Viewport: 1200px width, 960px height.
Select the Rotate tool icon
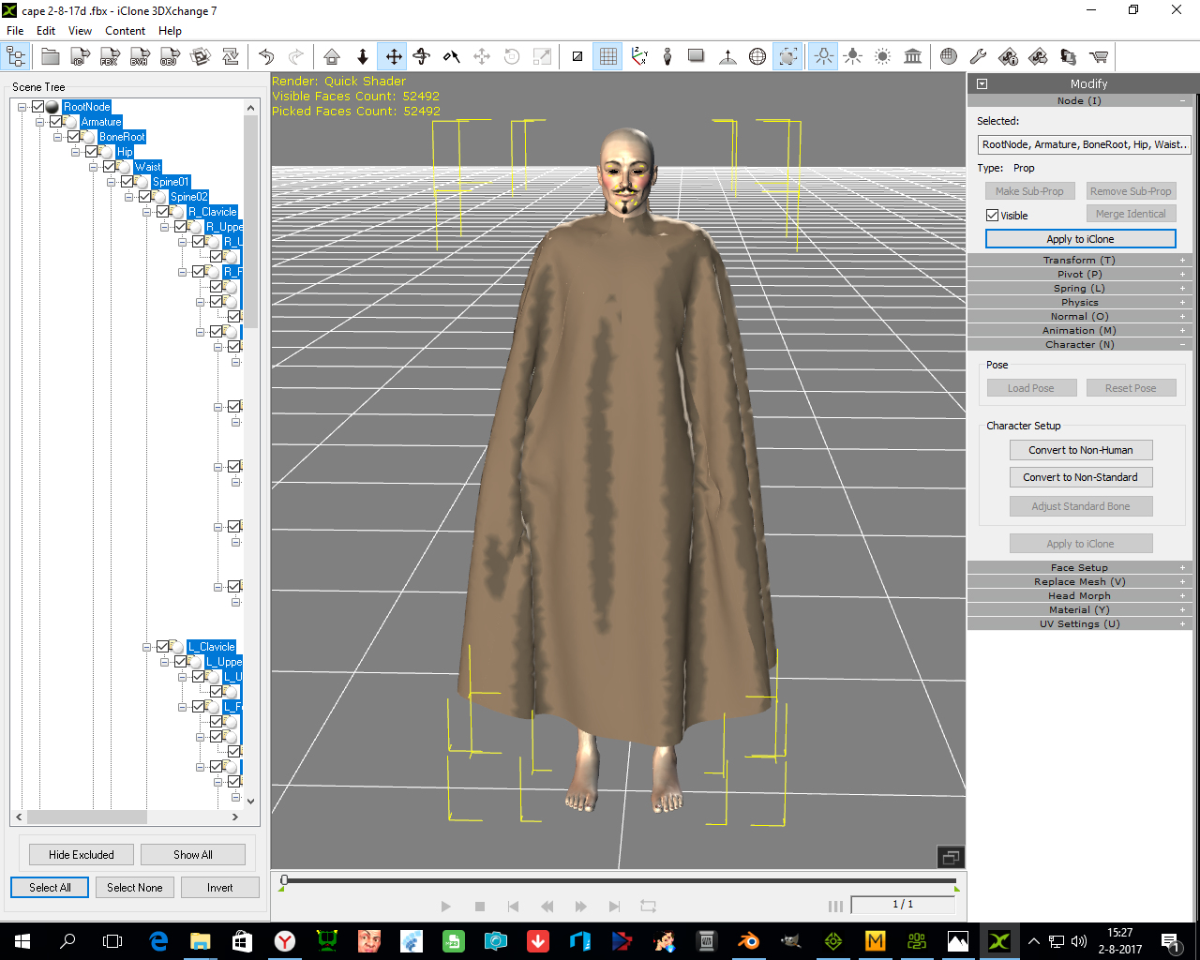(x=422, y=57)
